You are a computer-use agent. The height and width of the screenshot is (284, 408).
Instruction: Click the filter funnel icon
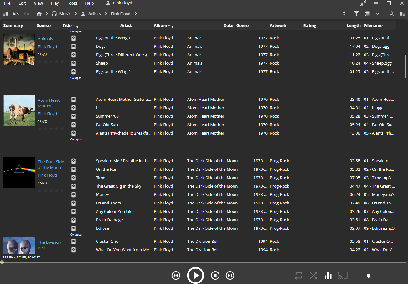pos(356,14)
